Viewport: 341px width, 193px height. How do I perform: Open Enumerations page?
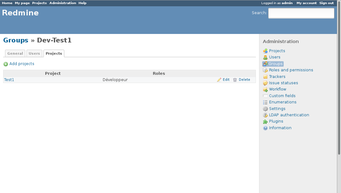pyautogui.click(x=283, y=102)
